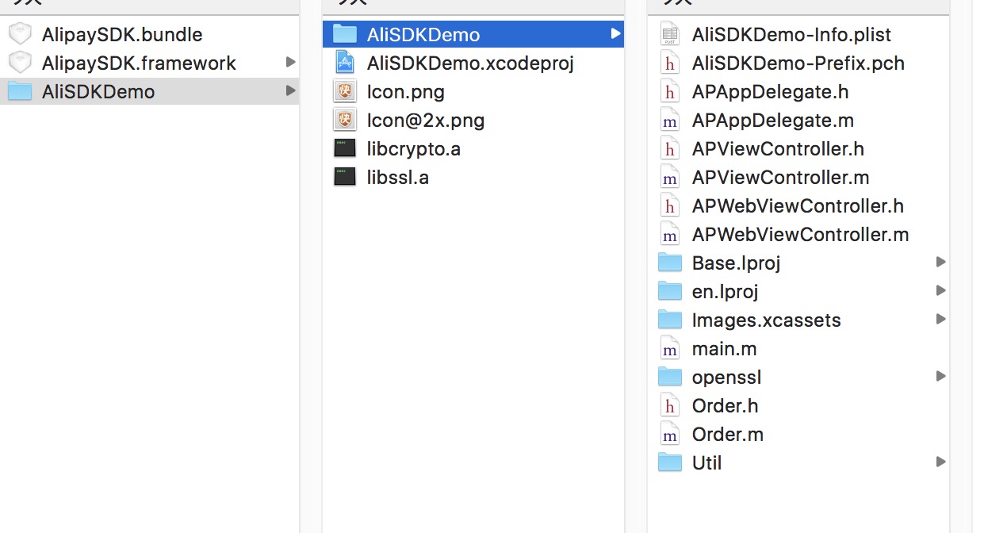Click the source icon of APWebViewController.m
Screen dimensions: 1007x533
pyautogui.click(x=670, y=234)
